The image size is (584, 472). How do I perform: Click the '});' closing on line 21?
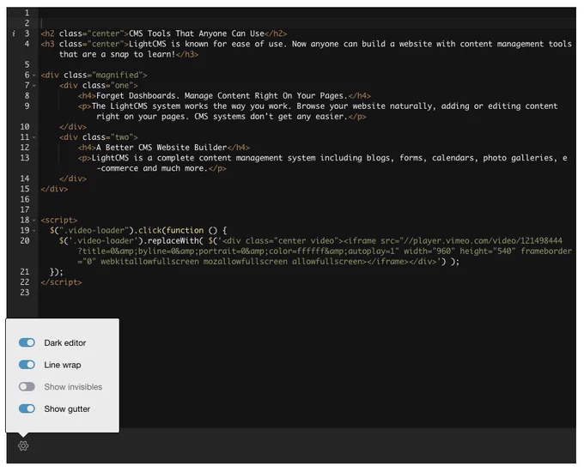point(57,272)
